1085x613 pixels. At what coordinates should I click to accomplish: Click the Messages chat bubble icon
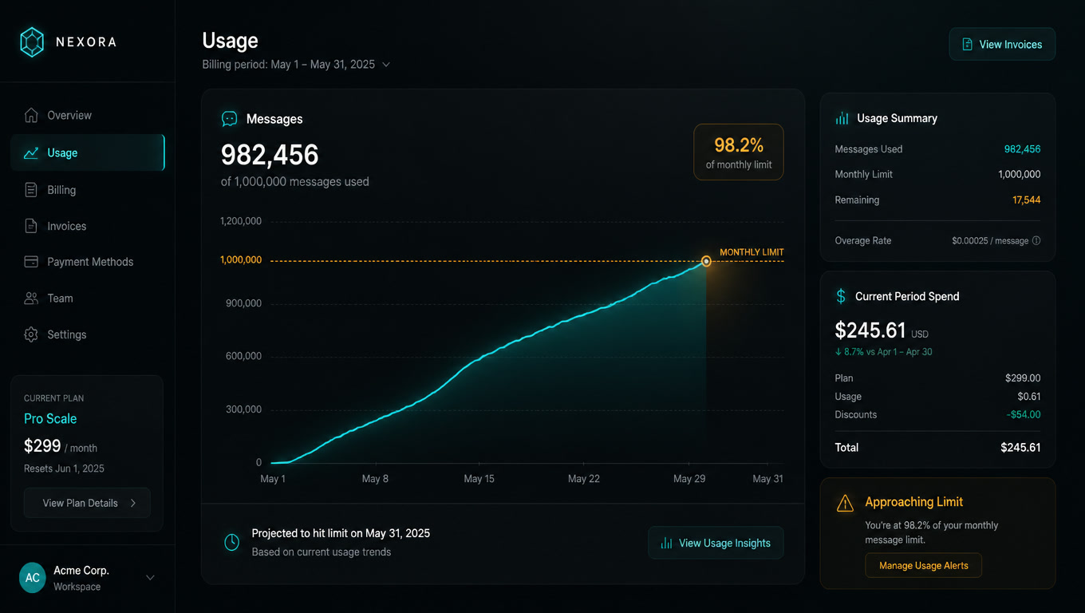[x=230, y=119]
